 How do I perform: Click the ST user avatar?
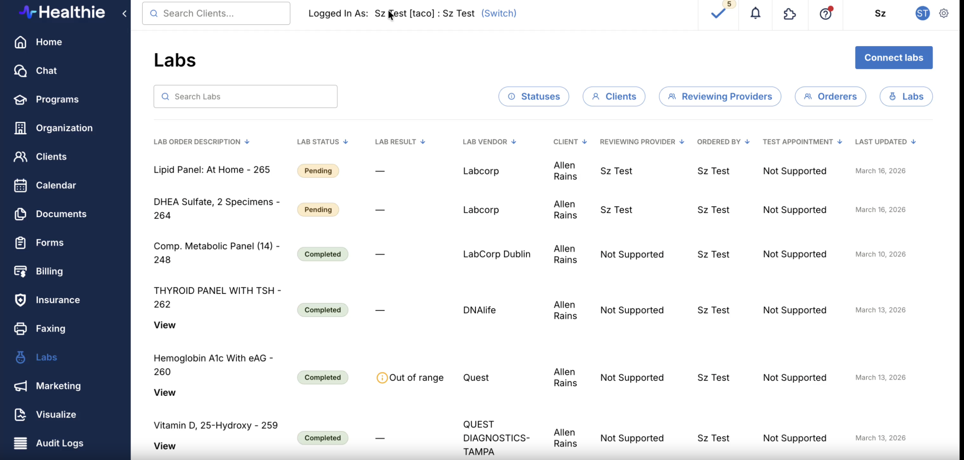[922, 14]
